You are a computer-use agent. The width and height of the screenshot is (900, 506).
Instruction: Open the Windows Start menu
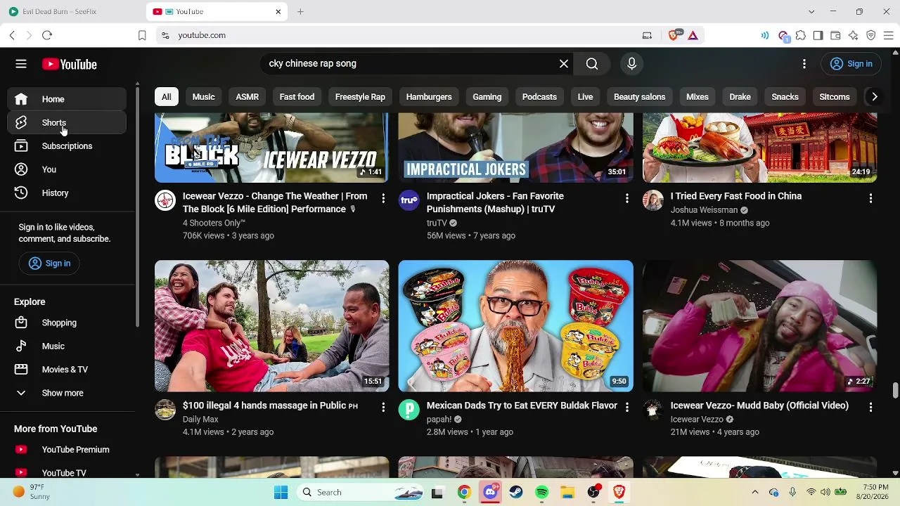(281, 492)
